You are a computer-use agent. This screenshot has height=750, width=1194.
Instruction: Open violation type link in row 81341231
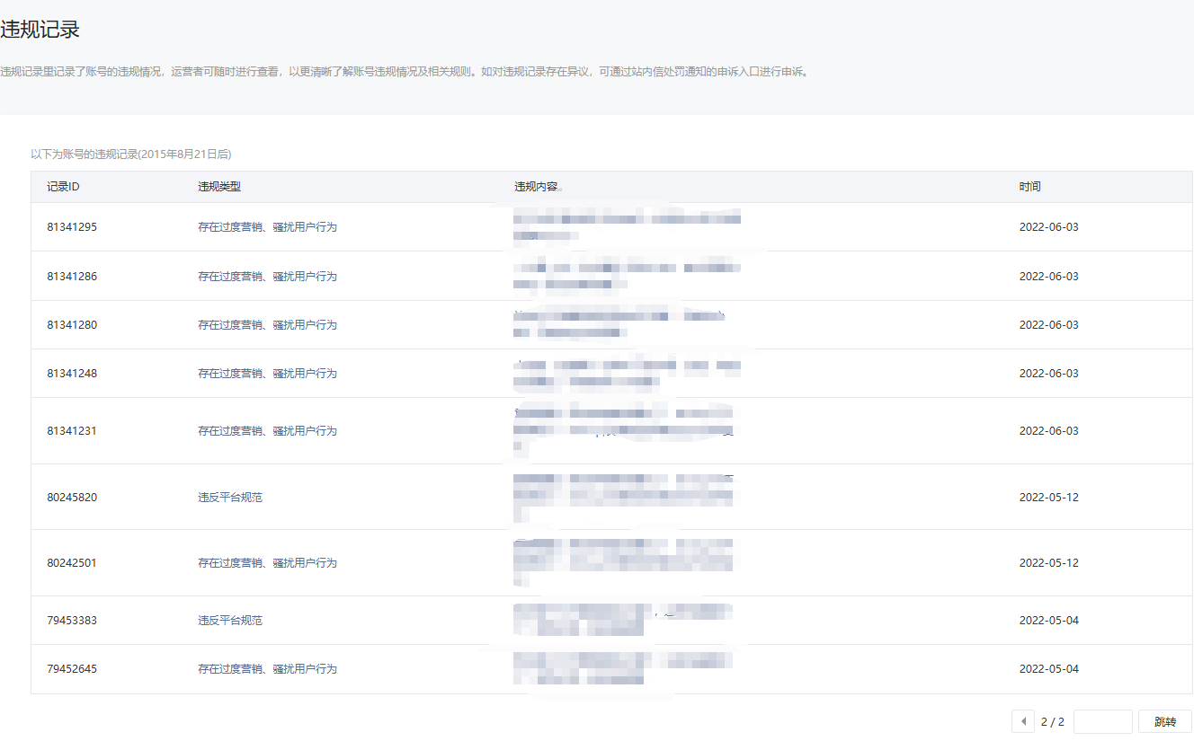267,431
